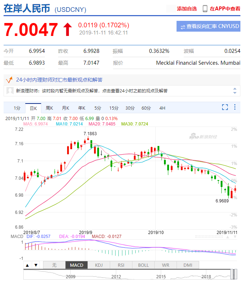Click the 2012 area of the history timeline
The image size is (244, 284).
coord(116,276)
